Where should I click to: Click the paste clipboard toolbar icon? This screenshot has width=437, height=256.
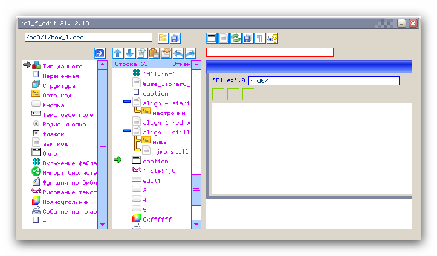(154, 53)
